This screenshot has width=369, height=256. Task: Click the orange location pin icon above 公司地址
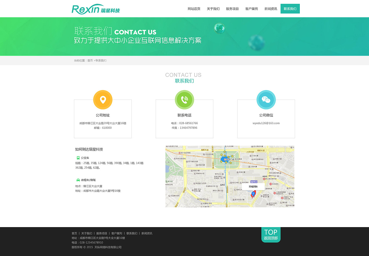[x=103, y=100]
